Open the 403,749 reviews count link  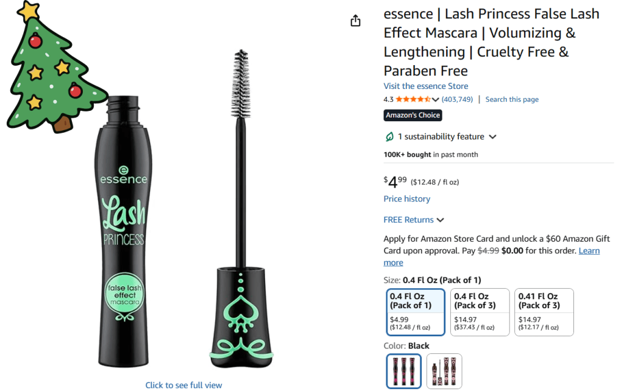pos(457,99)
